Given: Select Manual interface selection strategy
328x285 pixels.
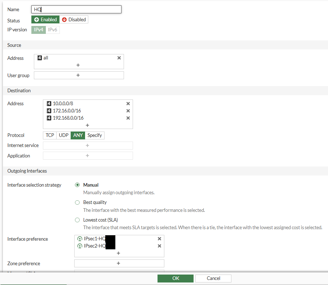Looking at the screenshot, I should point(77,185).
